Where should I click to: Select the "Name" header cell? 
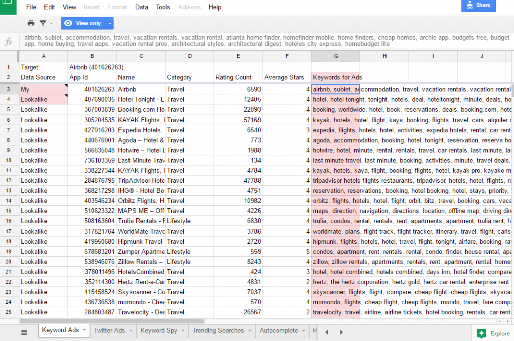tap(141, 77)
